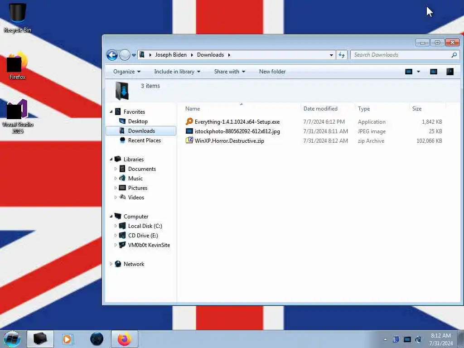
Task: Select Downloads under Favorites
Action: point(141,131)
